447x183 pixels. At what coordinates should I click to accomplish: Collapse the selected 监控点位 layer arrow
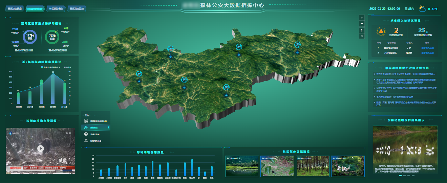click(x=108, y=128)
